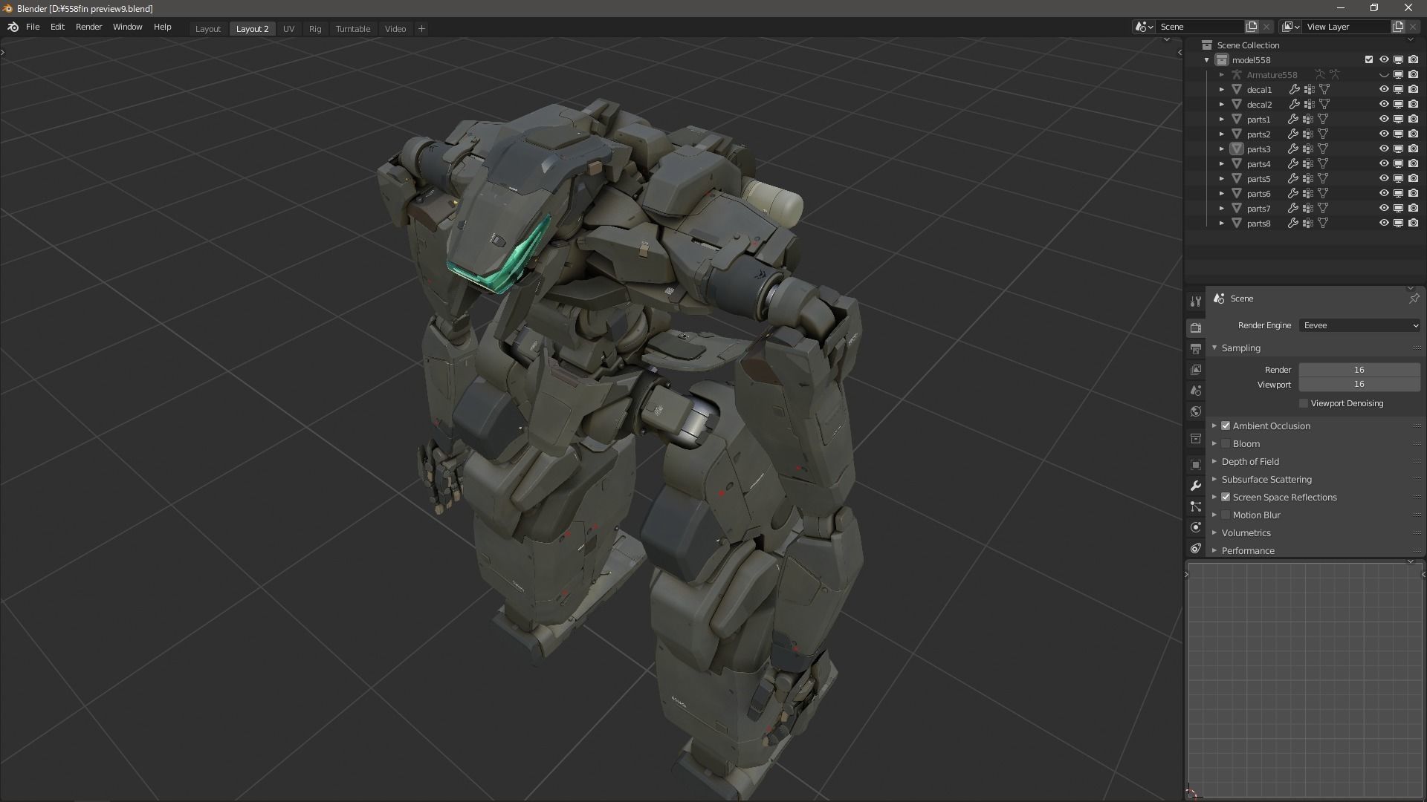
Task: Open the Render Engine dropdown showing Eevee
Action: pos(1360,325)
